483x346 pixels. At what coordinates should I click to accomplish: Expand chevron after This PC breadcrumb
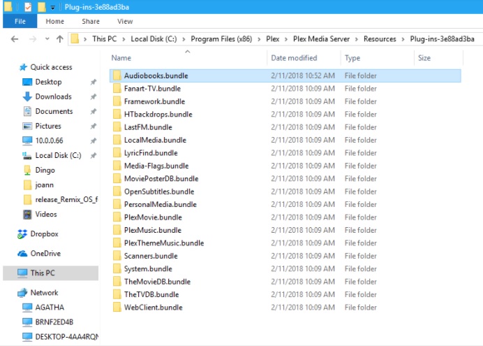(x=124, y=39)
